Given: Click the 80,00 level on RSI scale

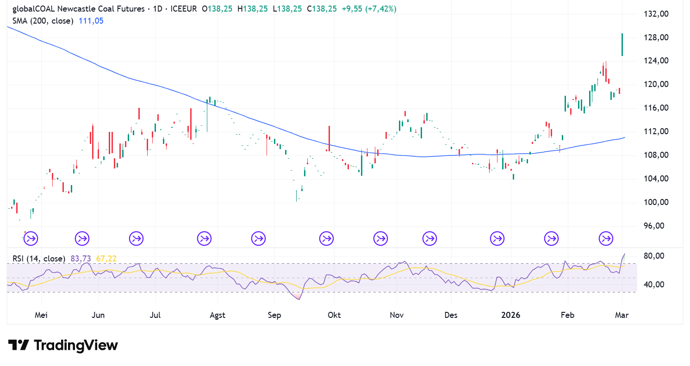Looking at the screenshot, I should [657, 256].
